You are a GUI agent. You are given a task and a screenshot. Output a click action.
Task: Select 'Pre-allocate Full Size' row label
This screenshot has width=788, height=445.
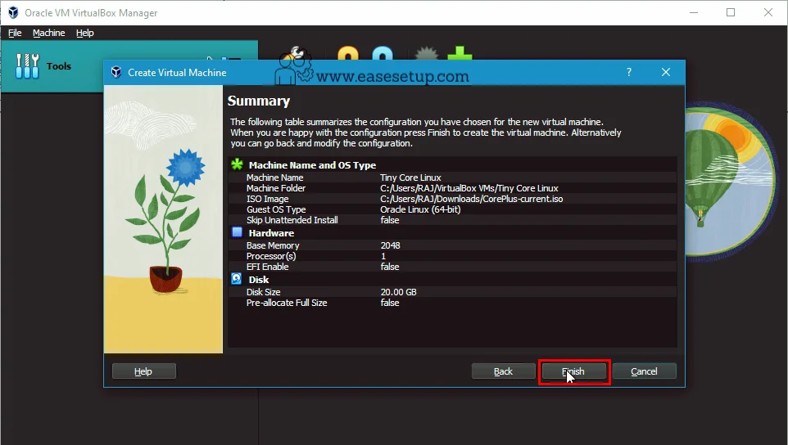tap(287, 303)
